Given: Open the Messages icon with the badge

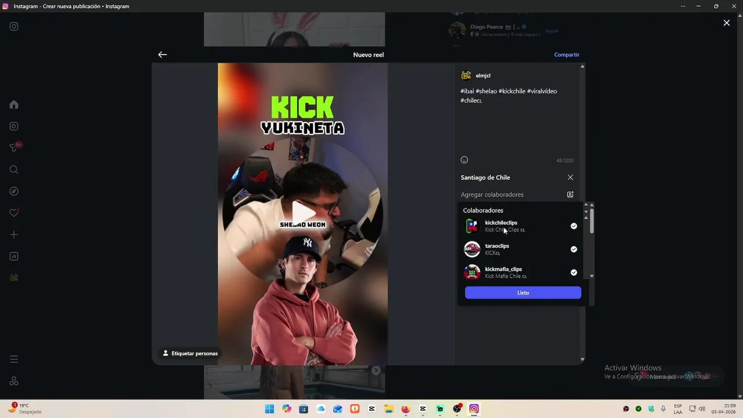Looking at the screenshot, I should pyautogui.click(x=14, y=148).
